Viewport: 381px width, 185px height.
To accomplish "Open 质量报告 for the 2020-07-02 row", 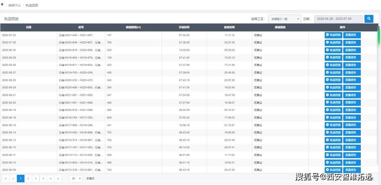I will [352, 43].
